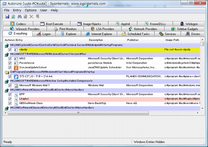Viewport: 208px width, 147px height.
Task: Disable the SunJavaUpdateSched checkbox
Action: (x=10, y=67)
